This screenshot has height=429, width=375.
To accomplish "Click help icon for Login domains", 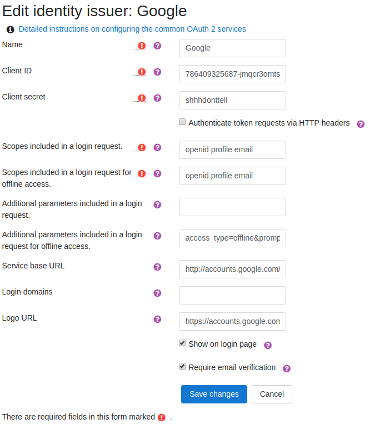I will pos(157,293).
